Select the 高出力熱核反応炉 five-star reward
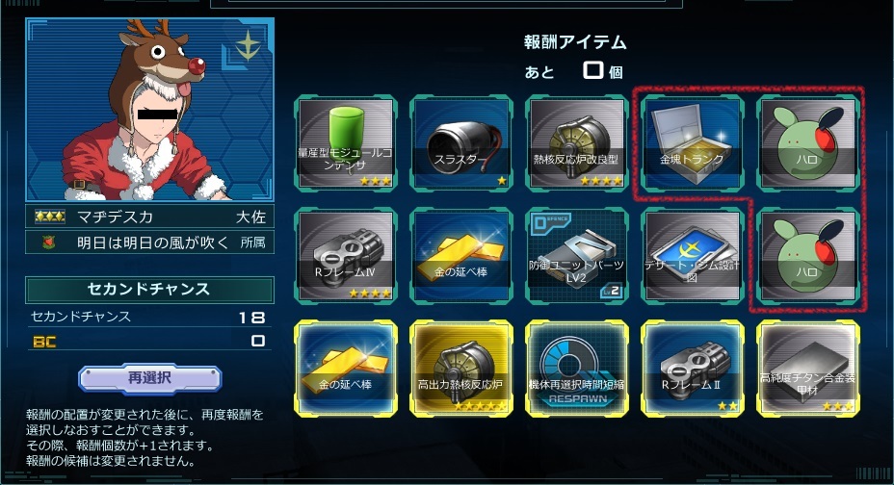This screenshot has width=894, height=485. pos(461,369)
